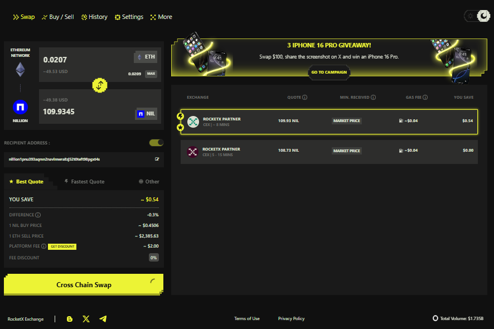Open the ETH token selector
The height and width of the screenshot is (329, 494).
[146, 57]
